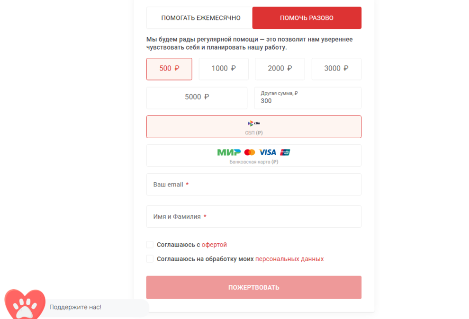Open the 'персональных данных' link
Screen dimensions: 469x319
click(x=289, y=258)
